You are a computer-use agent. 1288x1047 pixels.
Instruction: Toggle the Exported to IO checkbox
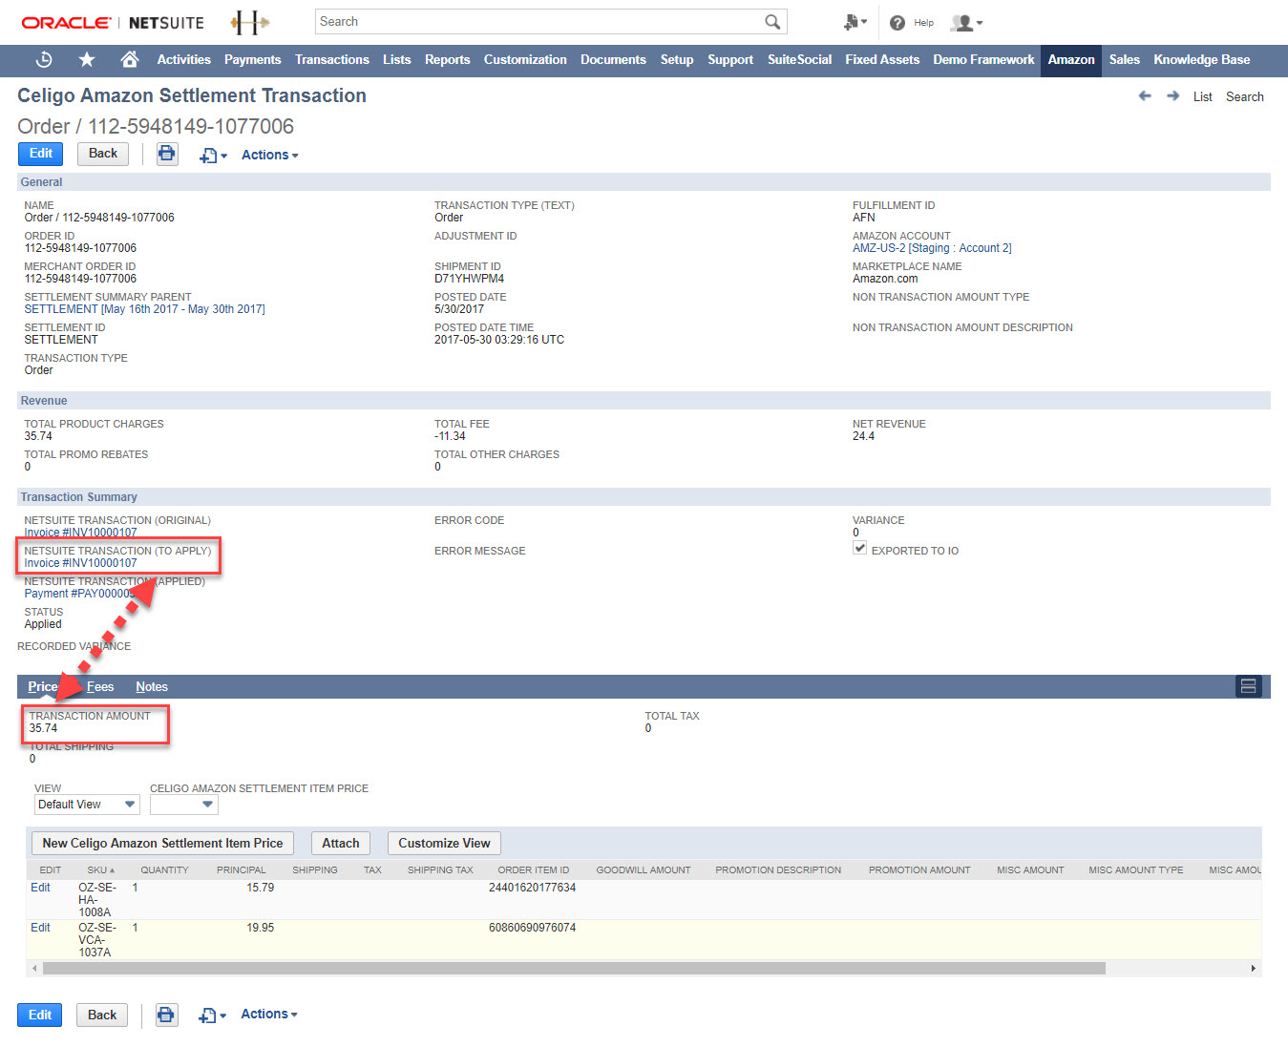(x=859, y=548)
